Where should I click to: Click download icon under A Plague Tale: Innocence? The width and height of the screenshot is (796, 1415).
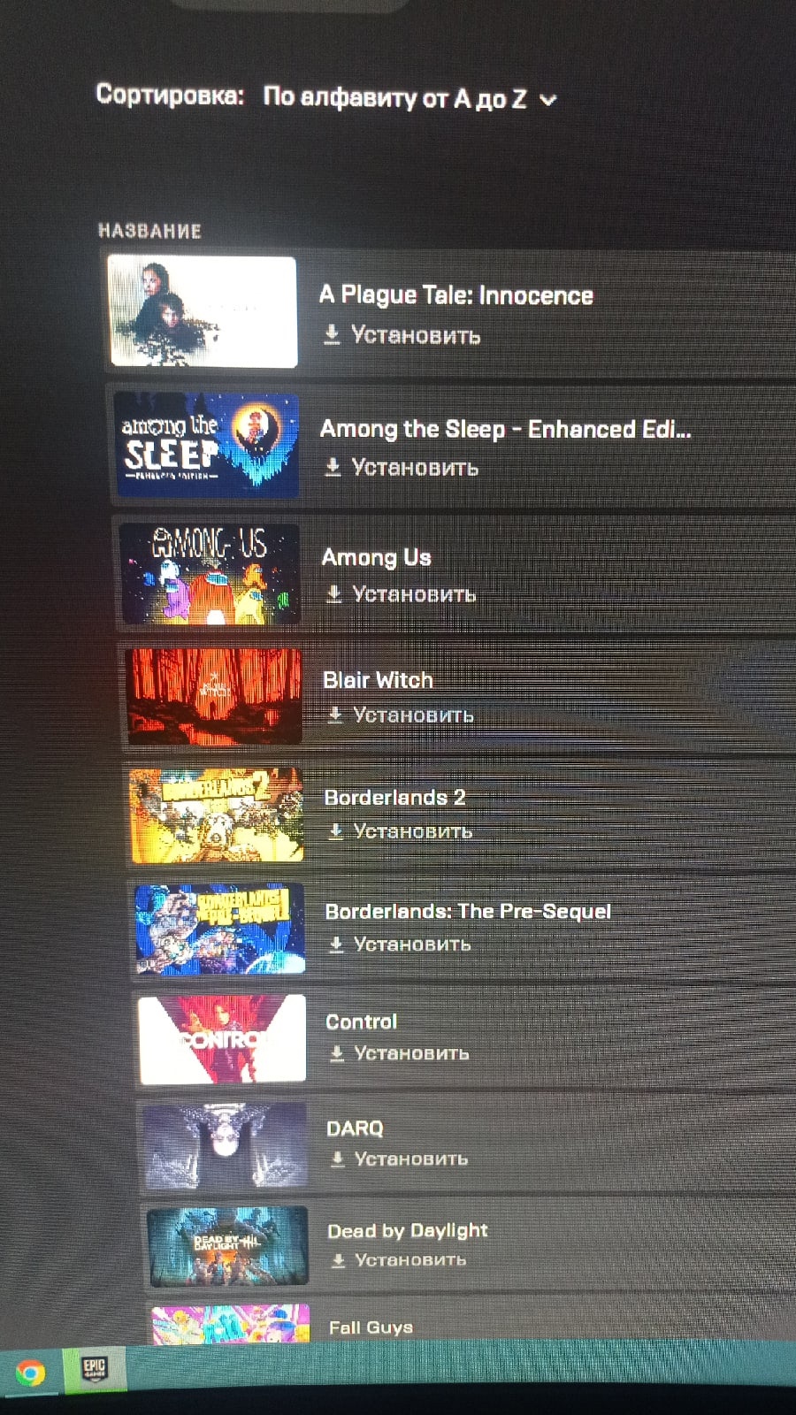coord(332,334)
